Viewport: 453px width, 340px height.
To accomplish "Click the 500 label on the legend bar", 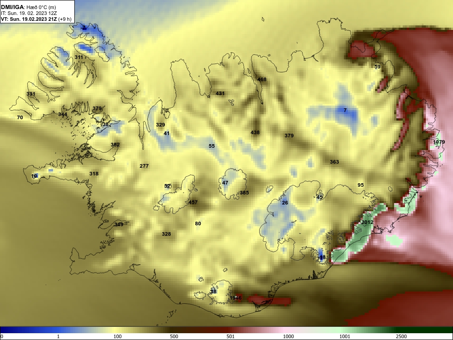I will (174, 336).
